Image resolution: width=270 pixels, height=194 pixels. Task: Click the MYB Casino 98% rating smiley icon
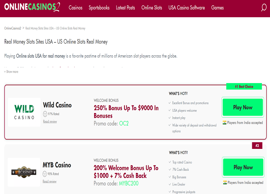(x=45, y=174)
